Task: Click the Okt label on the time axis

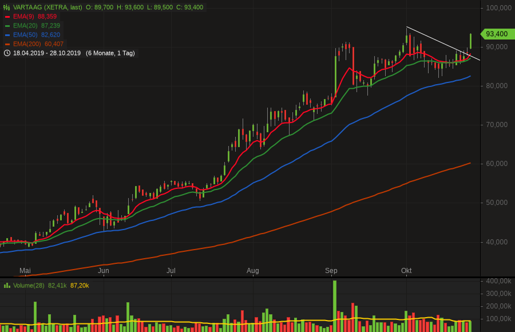Action: coord(406,271)
